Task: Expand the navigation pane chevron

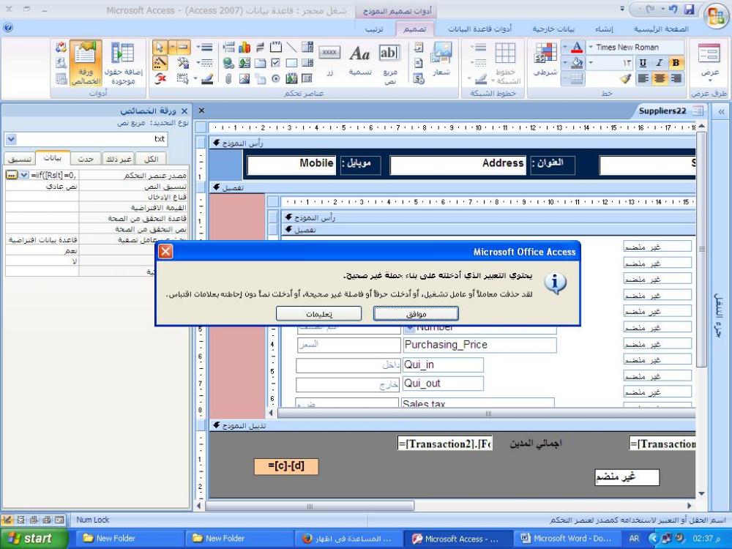Action: click(721, 111)
